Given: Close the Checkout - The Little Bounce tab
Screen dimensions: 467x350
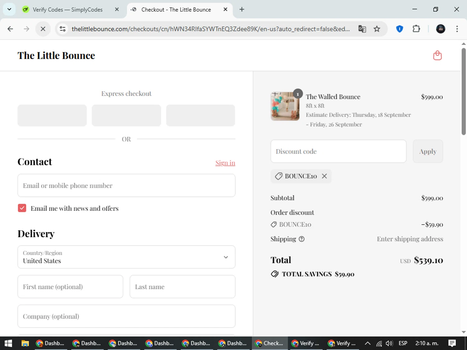Looking at the screenshot, I should click(x=225, y=9).
